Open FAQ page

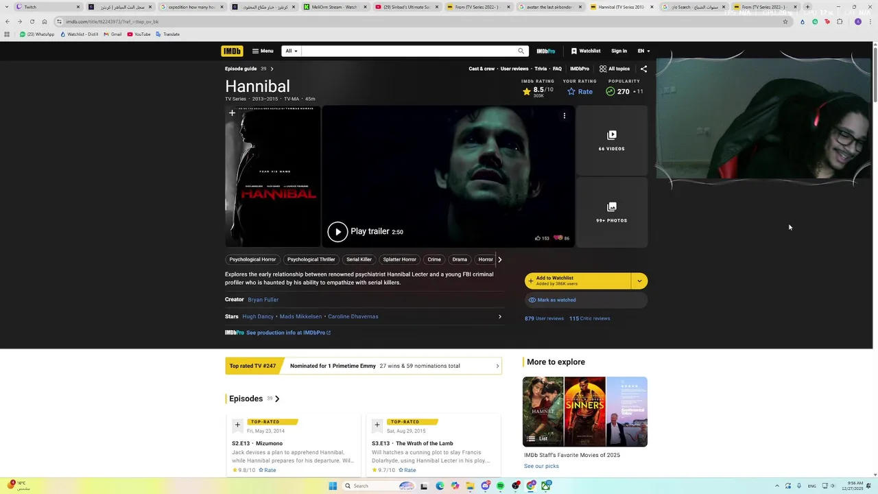(x=557, y=69)
